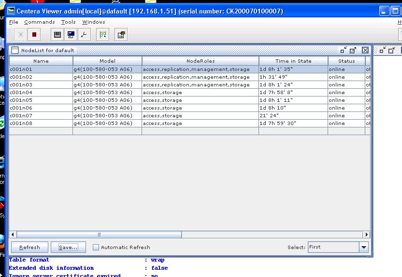
Task: Sort by the Time in State column header
Action: point(293,61)
